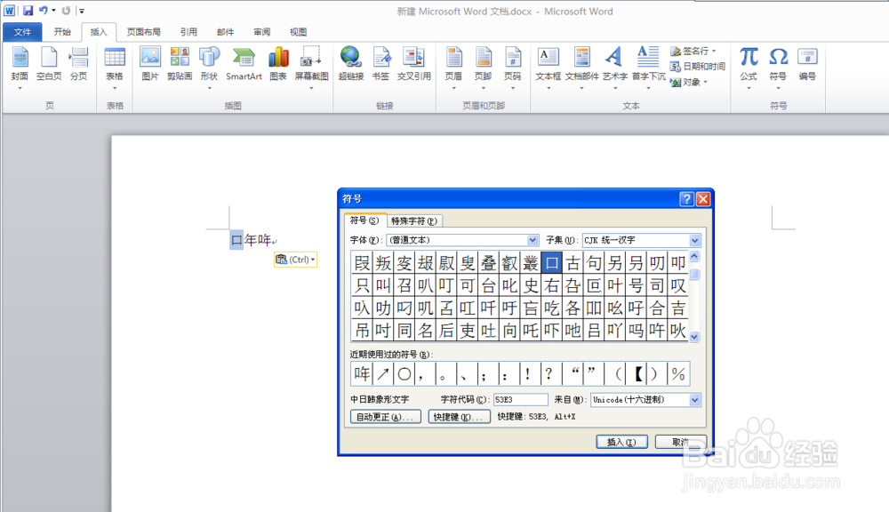
Task: Switch to Special Characters (特殊字符) tab
Action: coord(414,221)
